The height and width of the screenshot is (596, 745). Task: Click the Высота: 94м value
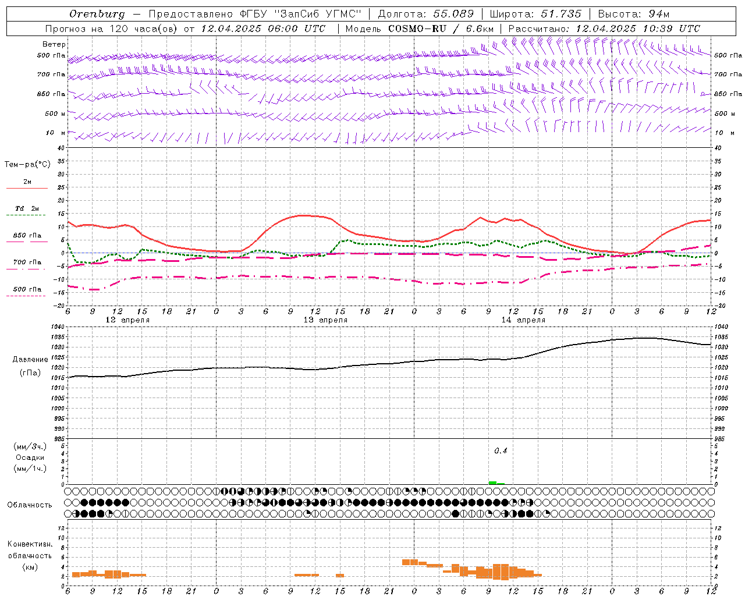pos(634,14)
